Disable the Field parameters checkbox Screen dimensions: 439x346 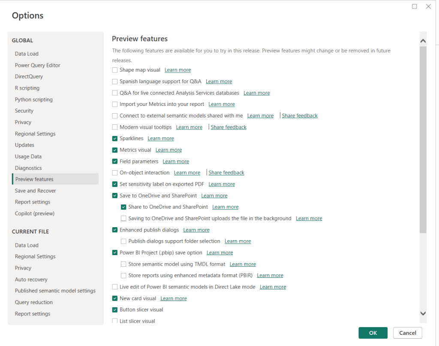coord(115,161)
